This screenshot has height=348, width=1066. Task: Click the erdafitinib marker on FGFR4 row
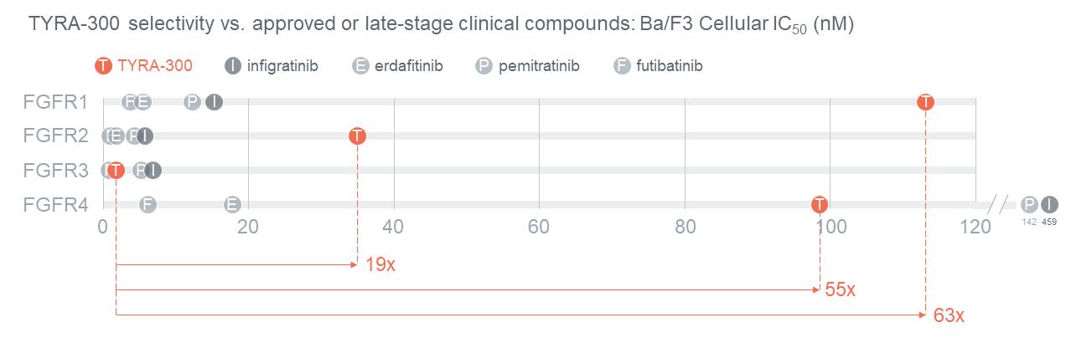[233, 205]
